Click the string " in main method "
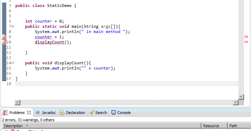The height and width of the screenshot is (131, 251). (103, 32)
